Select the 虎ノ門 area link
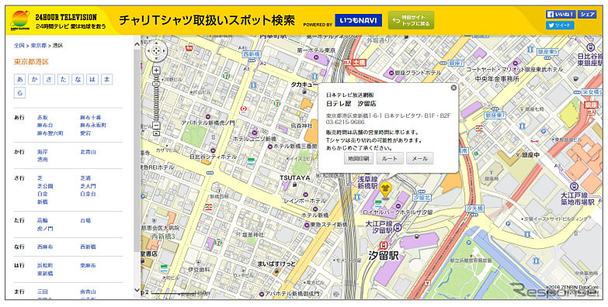608x307 pixels. point(45,229)
